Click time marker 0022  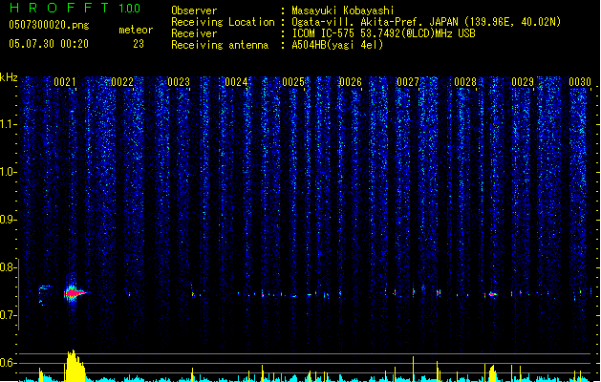point(122,82)
